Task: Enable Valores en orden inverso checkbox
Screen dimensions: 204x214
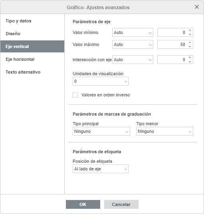Action: pos(75,95)
